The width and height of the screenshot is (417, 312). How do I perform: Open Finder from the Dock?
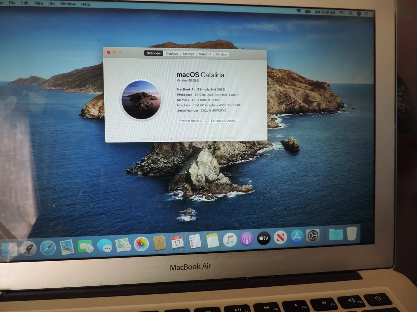pyautogui.click(x=9, y=249)
